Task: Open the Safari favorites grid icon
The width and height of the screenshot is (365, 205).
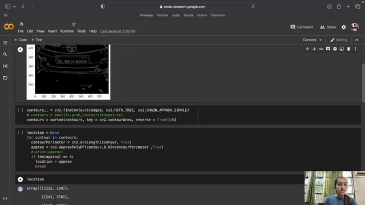Action: pyautogui.click(x=6, y=15)
